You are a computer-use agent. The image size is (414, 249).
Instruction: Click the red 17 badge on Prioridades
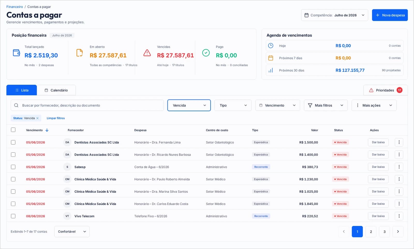[400, 90]
